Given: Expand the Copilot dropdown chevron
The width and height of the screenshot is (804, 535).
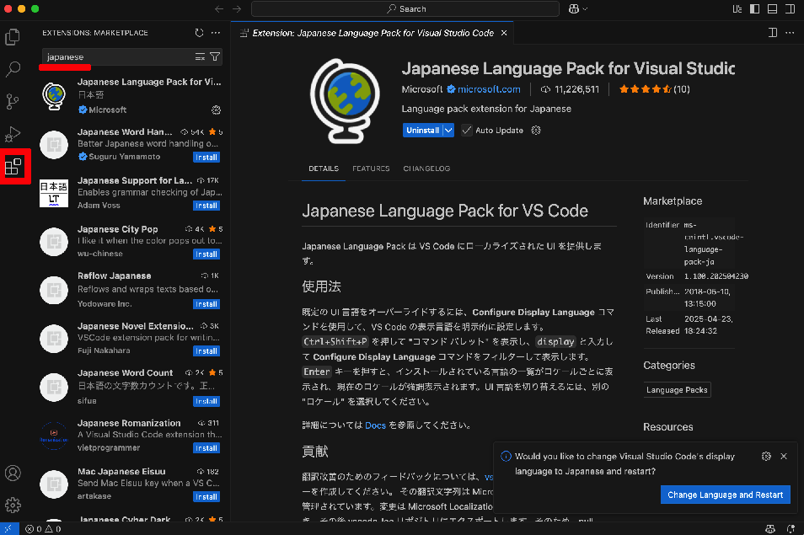Looking at the screenshot, I should [x=585, y=8].
